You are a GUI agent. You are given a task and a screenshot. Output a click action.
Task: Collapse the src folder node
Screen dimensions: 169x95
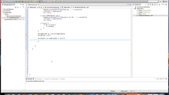coord(4,14)
